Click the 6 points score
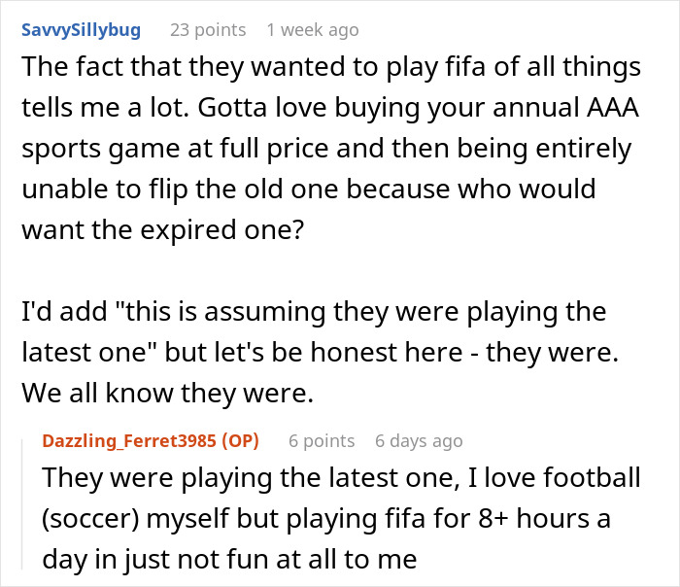The height and width of the screenshot is (587, 680). point(322,441)
